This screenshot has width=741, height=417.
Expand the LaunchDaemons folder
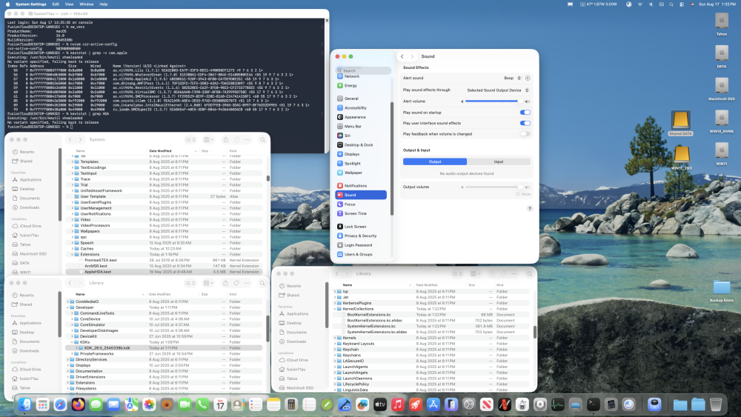[x=335, y=378]
